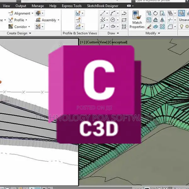Click the Sample Lines icon
The image size is (189, 189).
tap(78, 20)
